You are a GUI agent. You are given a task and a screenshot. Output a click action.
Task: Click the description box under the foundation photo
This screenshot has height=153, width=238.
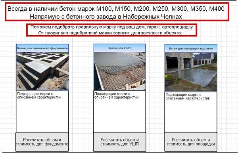tap(42, 111)
